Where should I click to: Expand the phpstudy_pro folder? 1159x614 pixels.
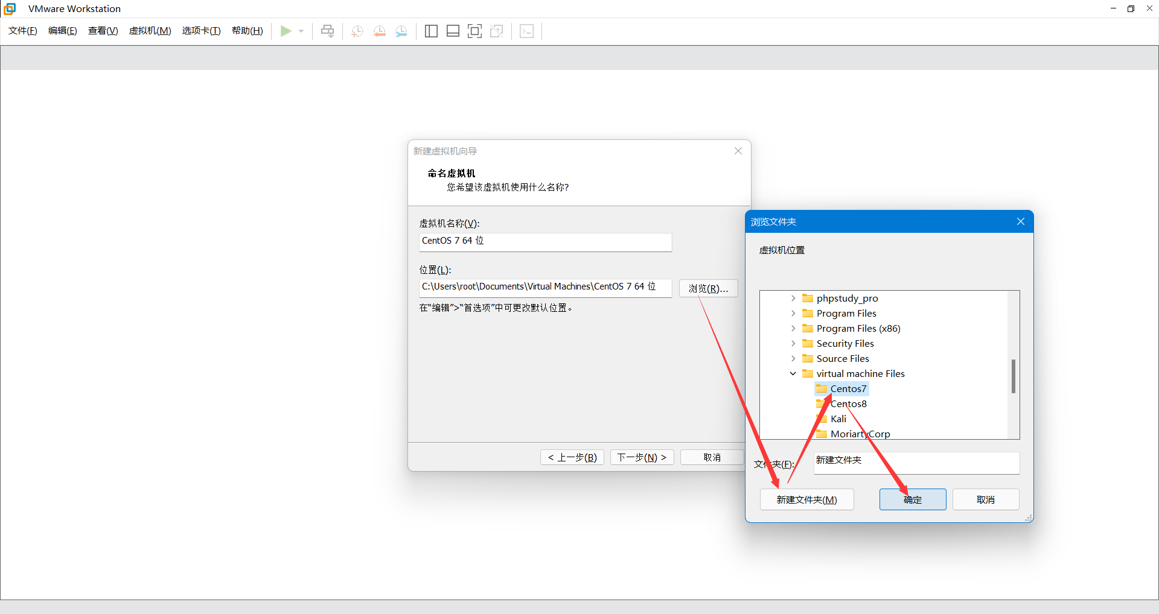tap(793, 298)
